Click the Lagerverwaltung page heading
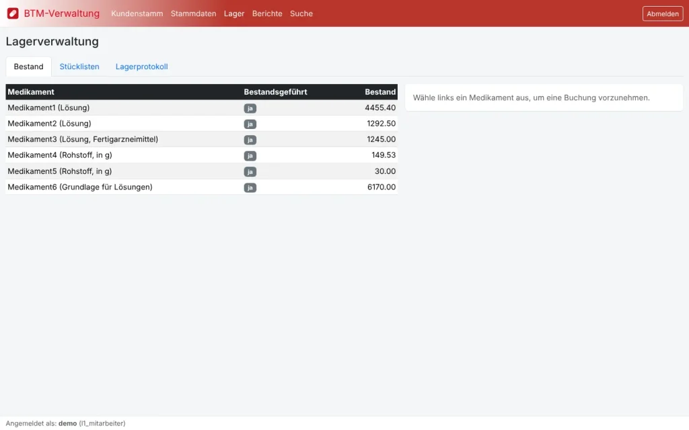The width and height of the screenshot is (689, 430). click(52, 42)
